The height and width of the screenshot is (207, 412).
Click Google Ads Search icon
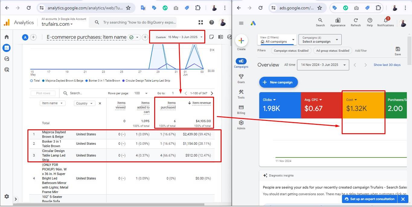pos(320,22)
